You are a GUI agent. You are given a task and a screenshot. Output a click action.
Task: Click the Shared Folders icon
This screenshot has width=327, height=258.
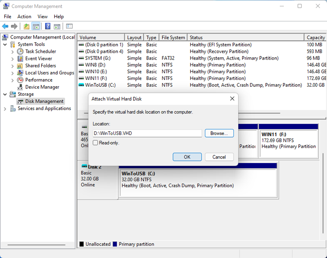click(x=20, y=66)
